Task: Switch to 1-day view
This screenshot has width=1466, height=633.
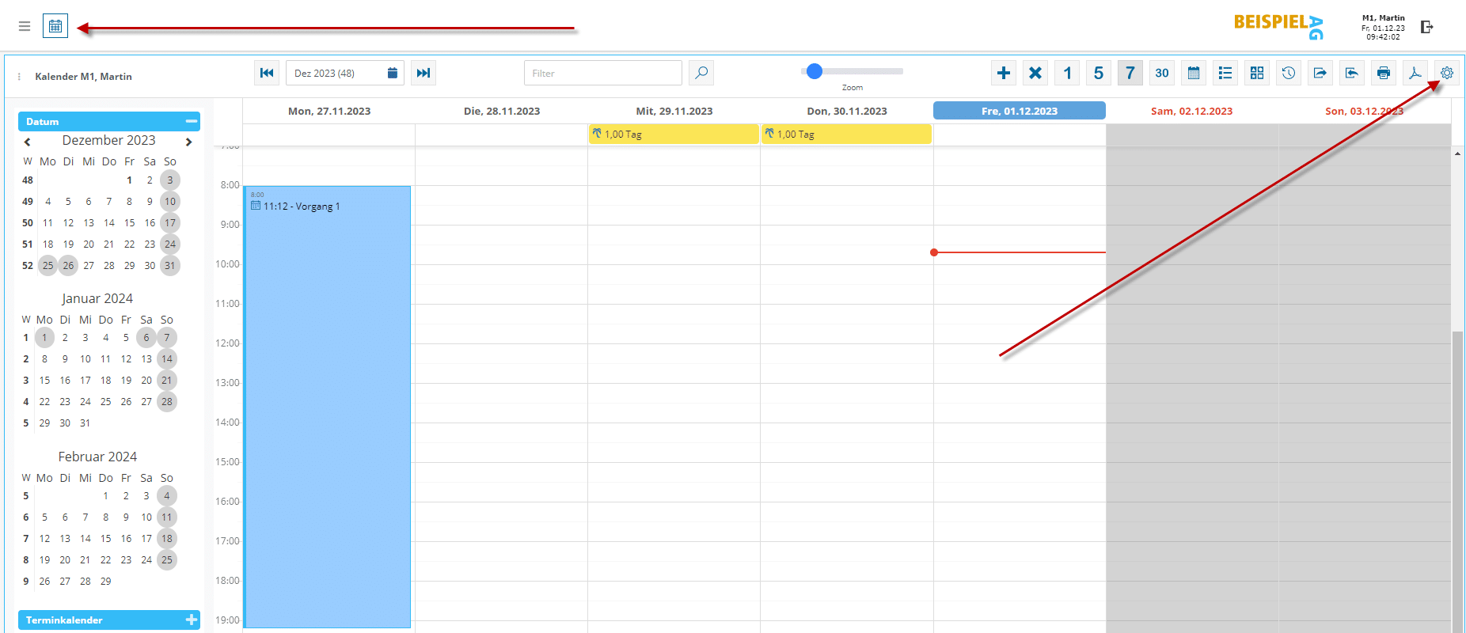Action: [x=1066, y=73]
